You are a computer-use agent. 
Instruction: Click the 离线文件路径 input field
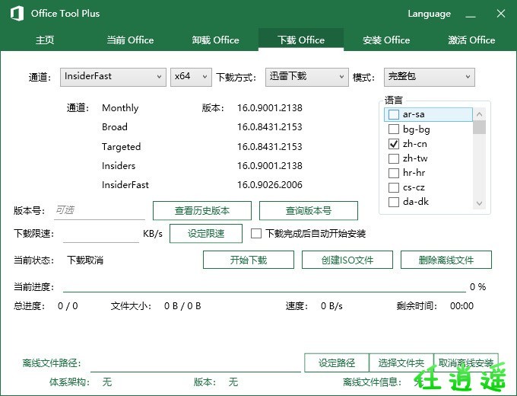196,363
